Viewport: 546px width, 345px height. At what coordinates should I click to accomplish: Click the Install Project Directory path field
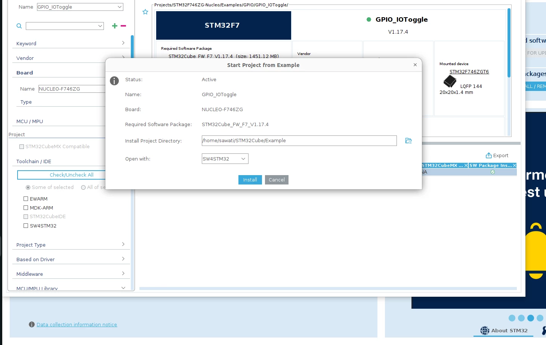click(x=299, y=141)
